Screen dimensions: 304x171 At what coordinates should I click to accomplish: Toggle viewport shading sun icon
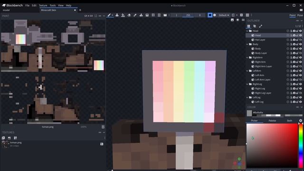[237, 20]
